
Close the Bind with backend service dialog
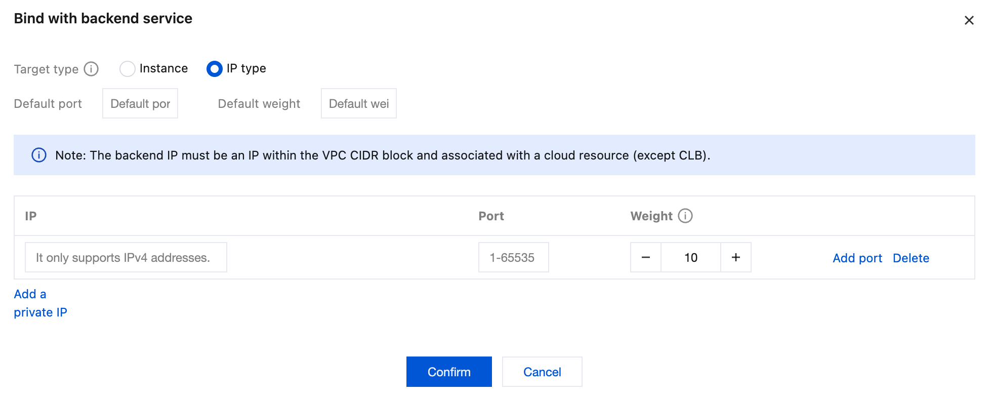pyautogui.click(x=969, y=20)
